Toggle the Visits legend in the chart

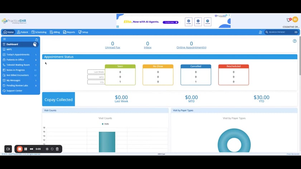[x=105, y=124]
